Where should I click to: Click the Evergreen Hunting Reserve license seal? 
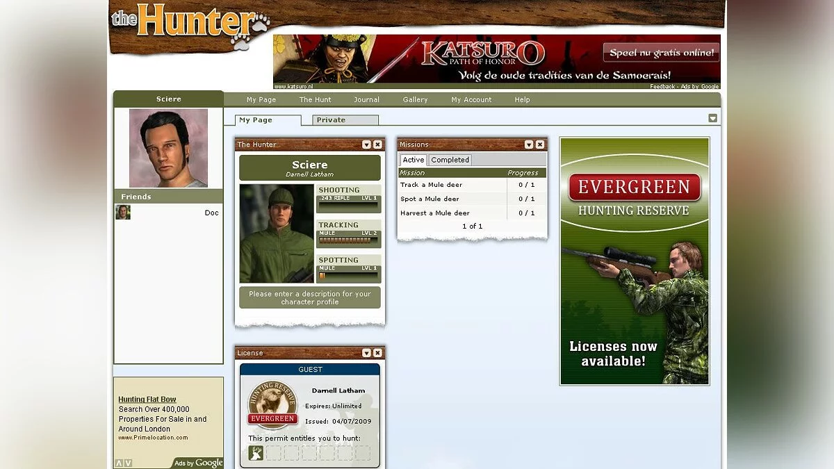pyautogui.click(x=272, y=405)
